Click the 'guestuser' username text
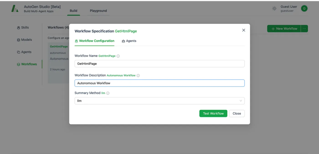Image resolution: width=319 pixels, height=154 pixels. point(287,11)
